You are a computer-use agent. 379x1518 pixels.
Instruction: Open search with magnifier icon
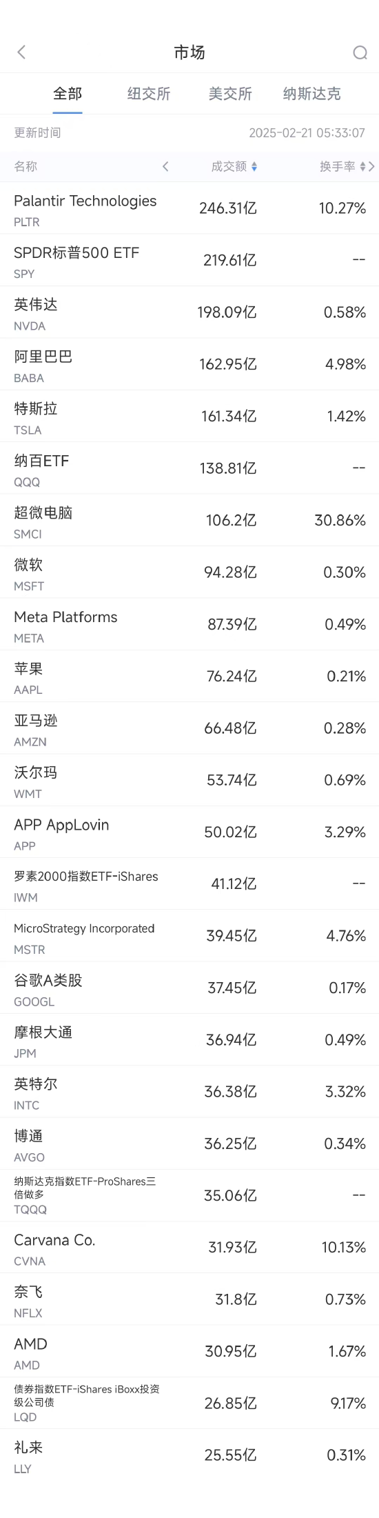tap(360, 52)
